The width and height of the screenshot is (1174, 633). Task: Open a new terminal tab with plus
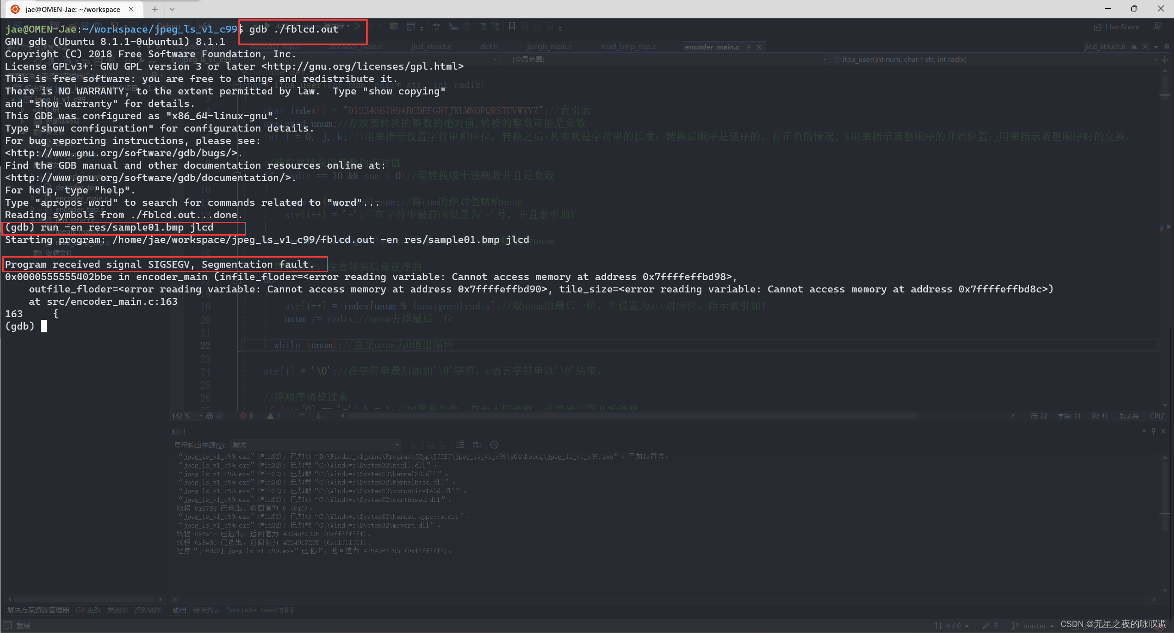click(x=155, y=9)
